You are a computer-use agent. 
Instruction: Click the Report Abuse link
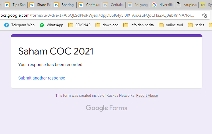tap(147, 96)
